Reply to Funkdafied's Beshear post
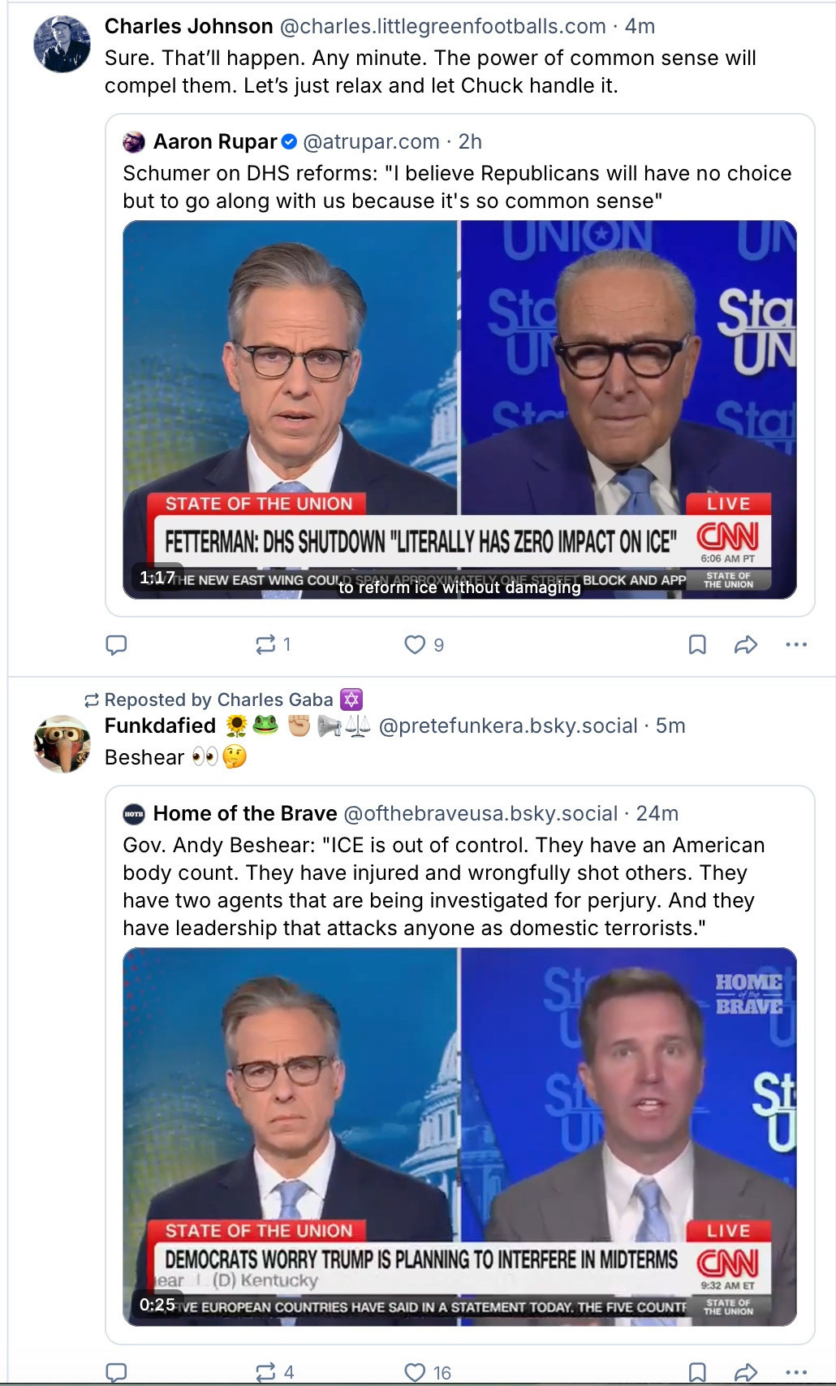The height and width of the screenshot is (1386, 836). tap(117, 1373)
